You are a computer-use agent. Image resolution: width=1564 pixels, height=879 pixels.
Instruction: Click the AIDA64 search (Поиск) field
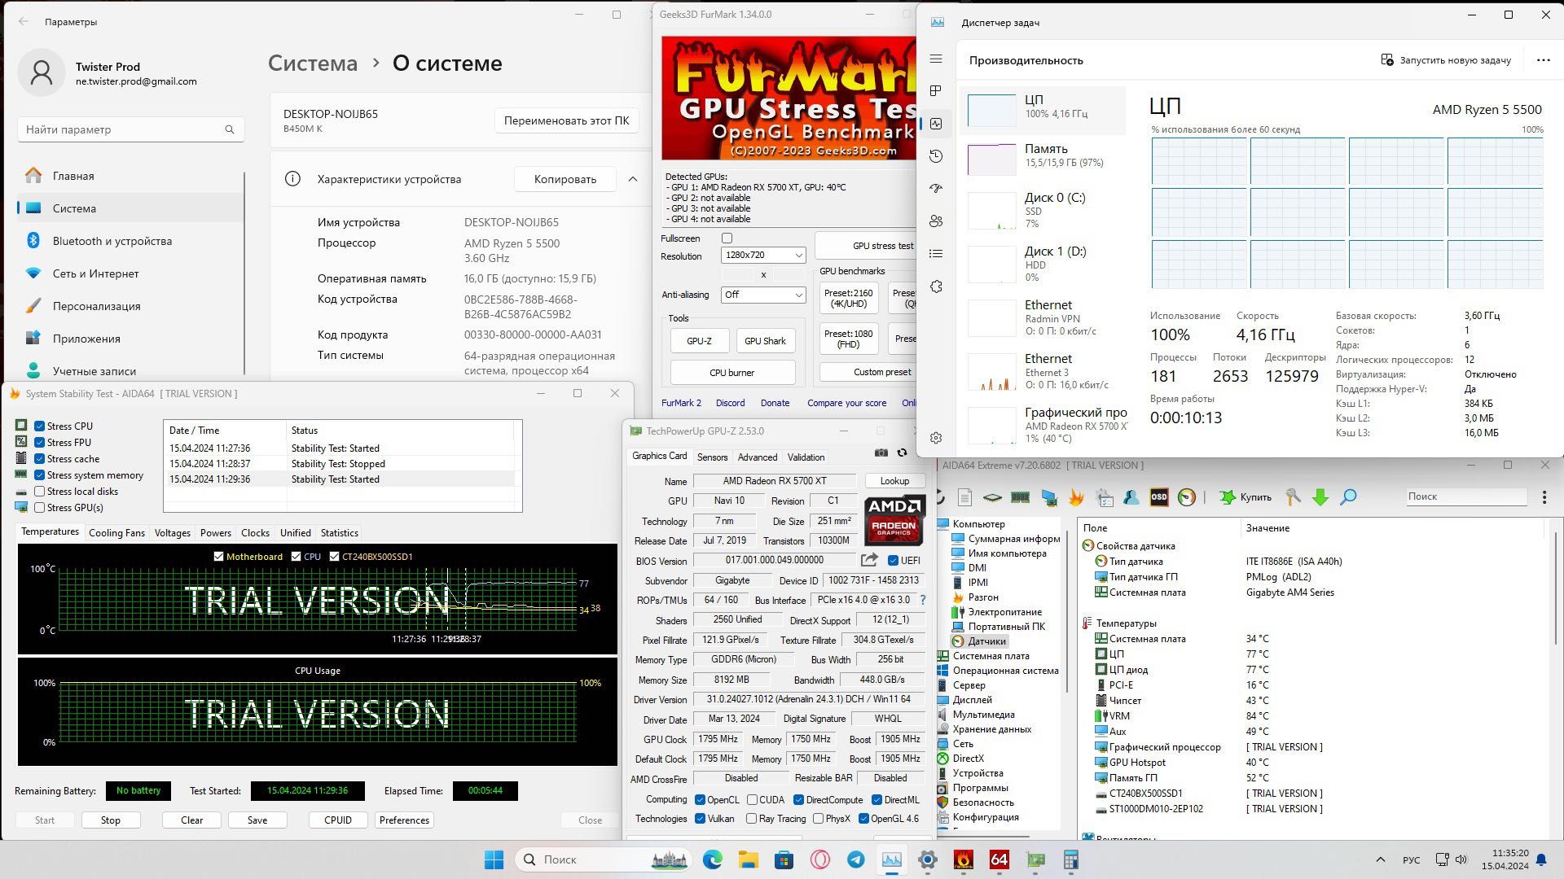click(1466, 496)
